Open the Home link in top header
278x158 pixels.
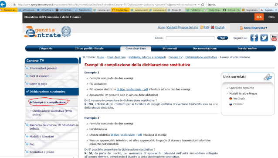(162, 27)
